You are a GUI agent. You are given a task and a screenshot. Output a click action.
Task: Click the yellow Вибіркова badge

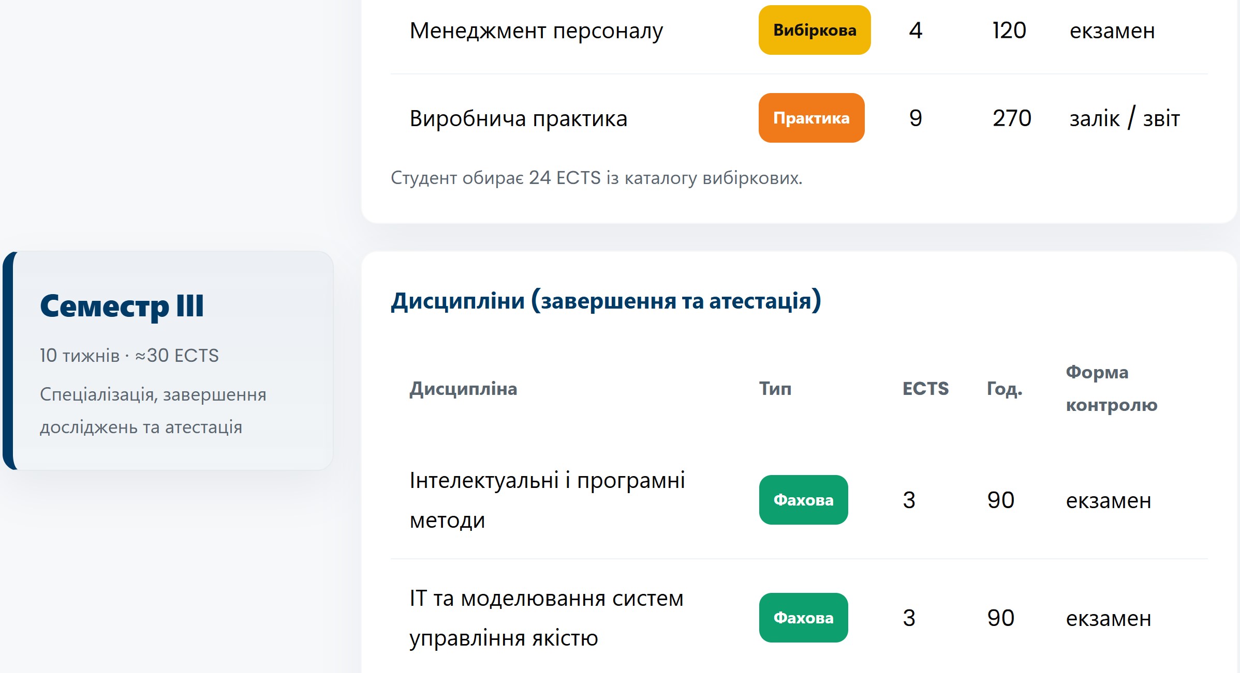pyautogui.click(x=815, y=30)
